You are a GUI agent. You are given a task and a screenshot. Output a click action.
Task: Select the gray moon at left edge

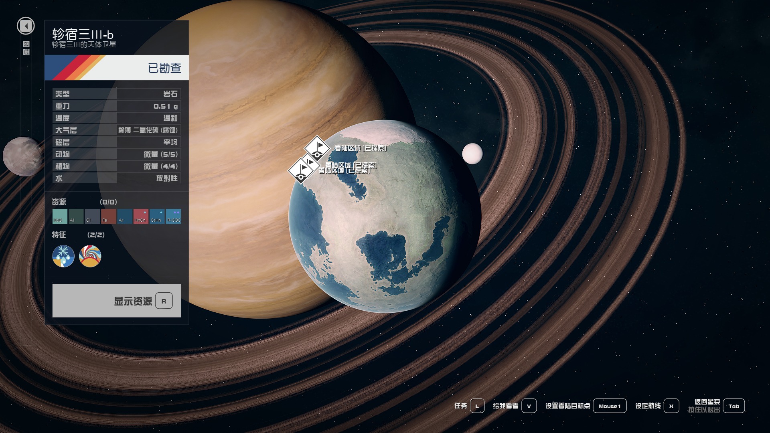coord(23,157)
